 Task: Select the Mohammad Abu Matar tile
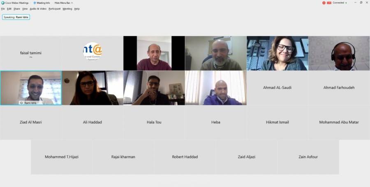tap(339, 122)
